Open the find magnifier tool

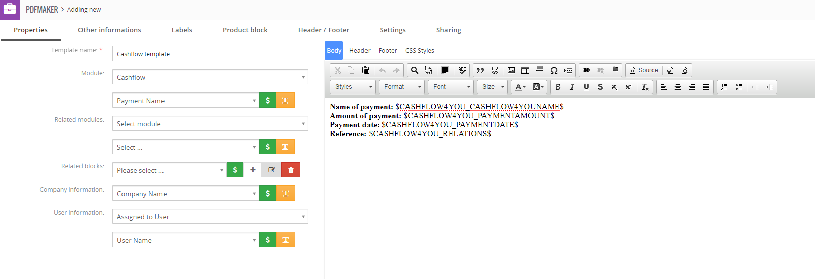click(x=415, y=70)
